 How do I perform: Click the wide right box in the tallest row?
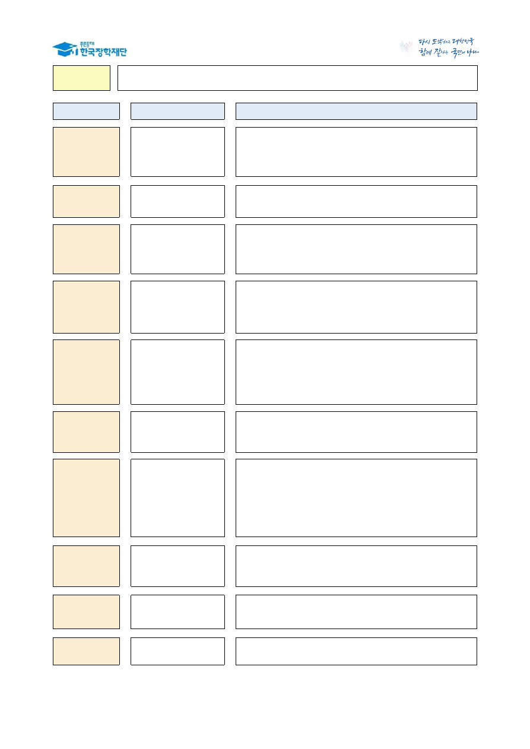[356, 497]
